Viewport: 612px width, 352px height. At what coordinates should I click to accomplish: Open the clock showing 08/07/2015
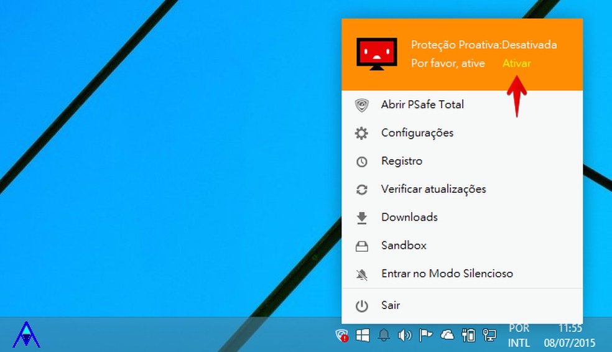coord(570,336)
